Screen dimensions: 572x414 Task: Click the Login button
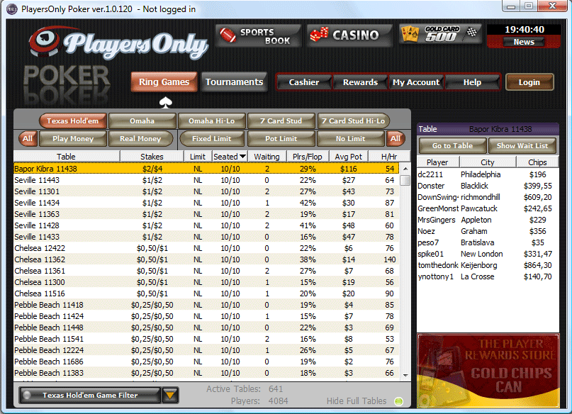(x=529, y=82)
